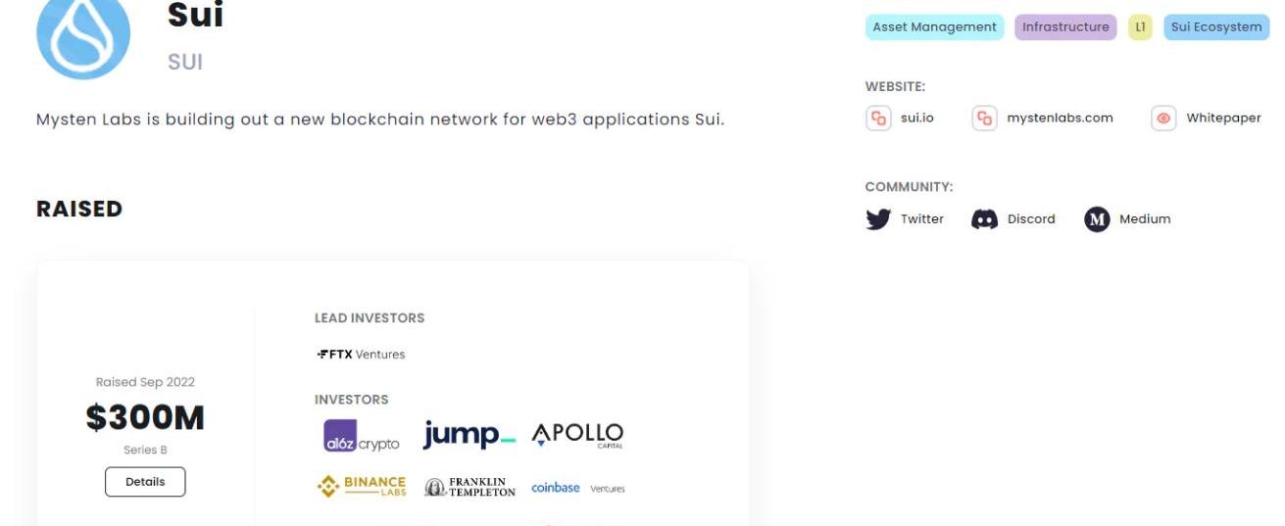
Task: Click the link icon beside mystenlabs.com
Action: coord(984,119)
